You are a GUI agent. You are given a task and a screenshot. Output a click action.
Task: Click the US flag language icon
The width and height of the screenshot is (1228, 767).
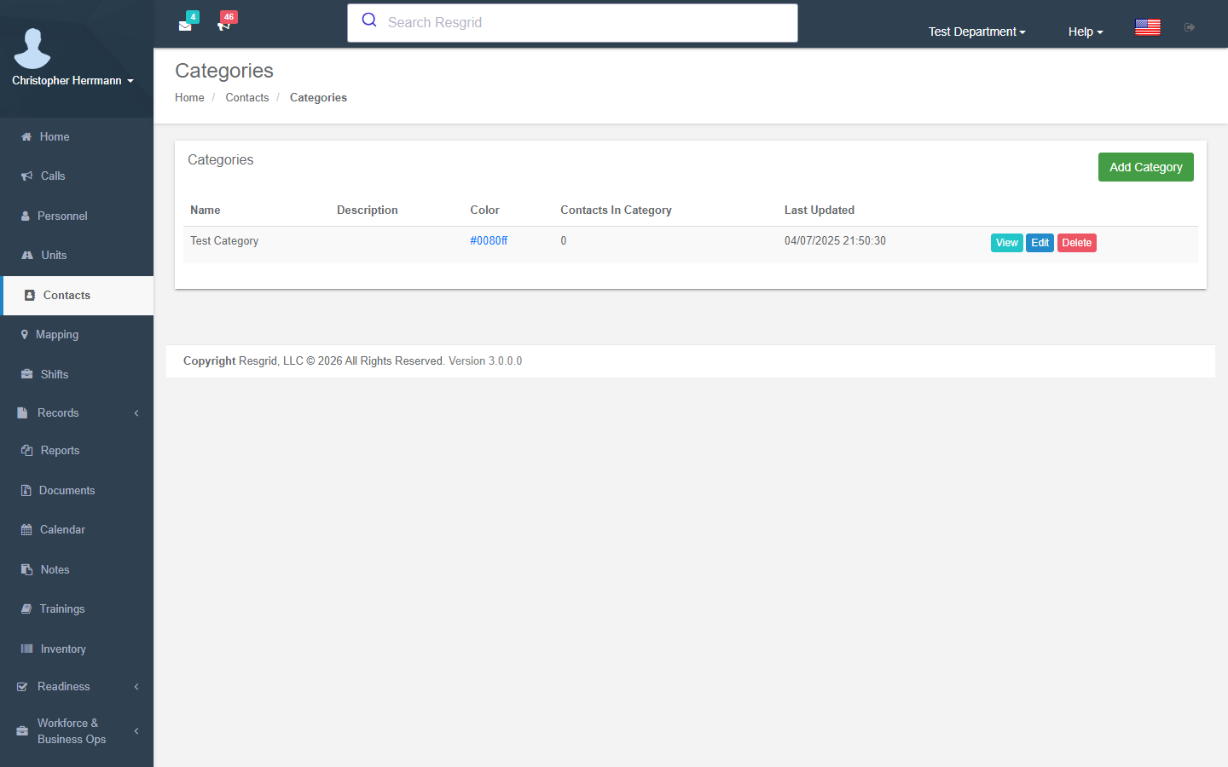point(1148,27)
